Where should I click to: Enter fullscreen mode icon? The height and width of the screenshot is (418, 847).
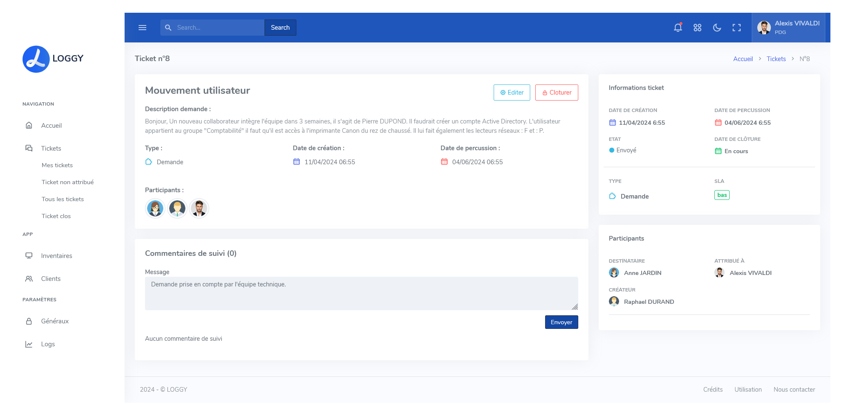coord(736,28)
